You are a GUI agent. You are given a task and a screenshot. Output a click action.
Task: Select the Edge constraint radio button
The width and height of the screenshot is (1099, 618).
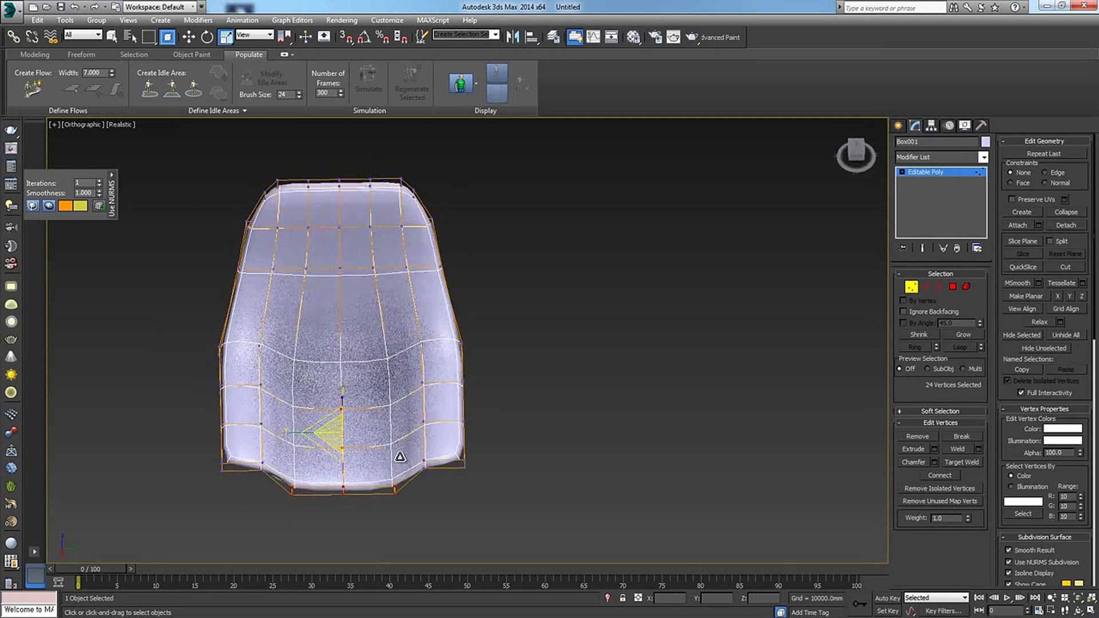pyautogui.click(x=1045, y=172)
